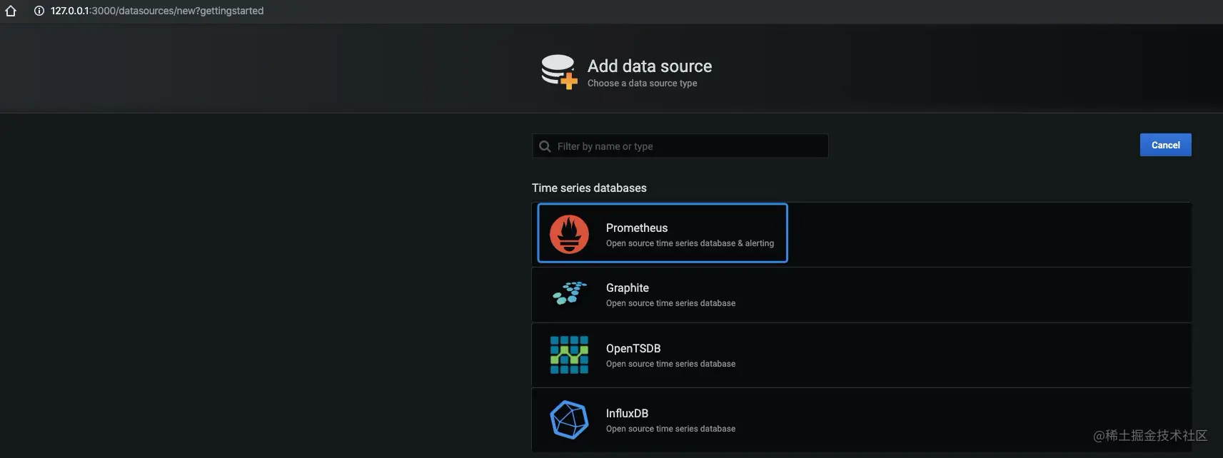Click the site info icon in address bar
Screen dimensions: 1223x458
point(39,11)
